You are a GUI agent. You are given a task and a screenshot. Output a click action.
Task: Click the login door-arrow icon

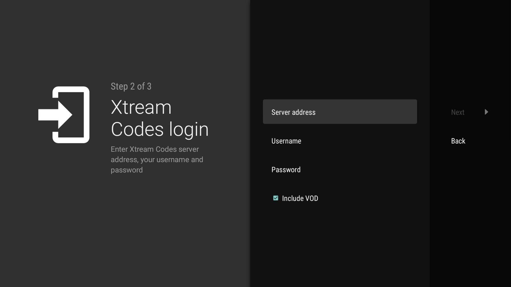[x=64, y=115]
